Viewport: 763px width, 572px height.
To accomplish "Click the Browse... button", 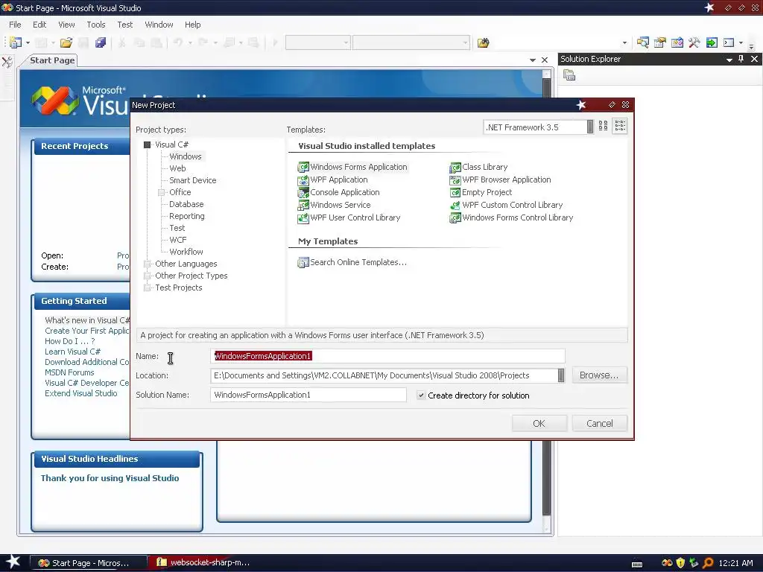I will (600, 375).
